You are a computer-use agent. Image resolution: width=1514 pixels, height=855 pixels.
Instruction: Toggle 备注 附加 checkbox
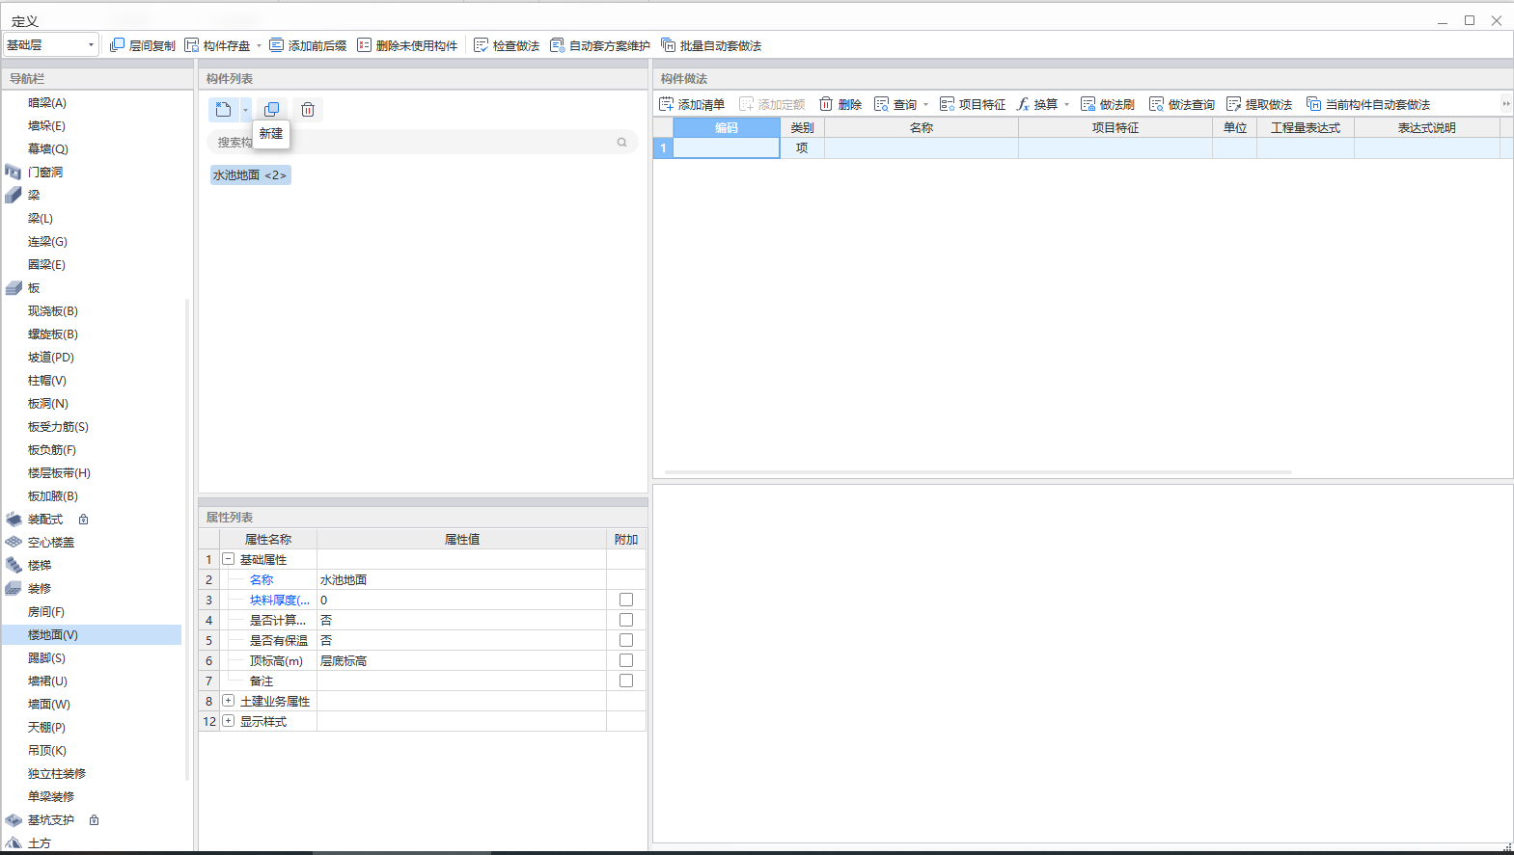(x=626, y=681)
